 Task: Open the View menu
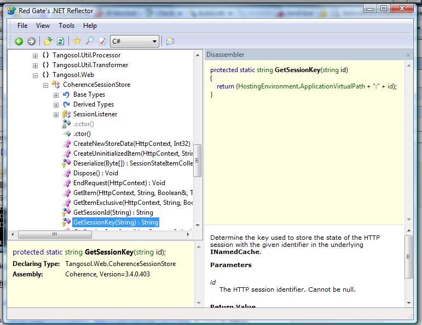(x=43, y=26)
